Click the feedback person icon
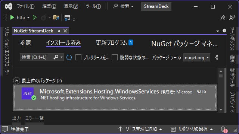Image resolution: width=239 pixels, height=134 pixels. [x=232, y=17]
